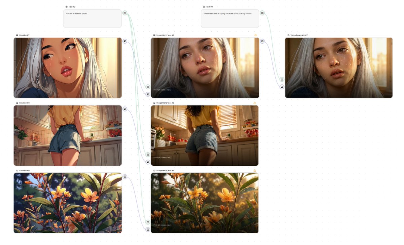Toggle the text output port of Text #4 node
The height and width of the screenshot is (245, 404).
pos(262,13)
